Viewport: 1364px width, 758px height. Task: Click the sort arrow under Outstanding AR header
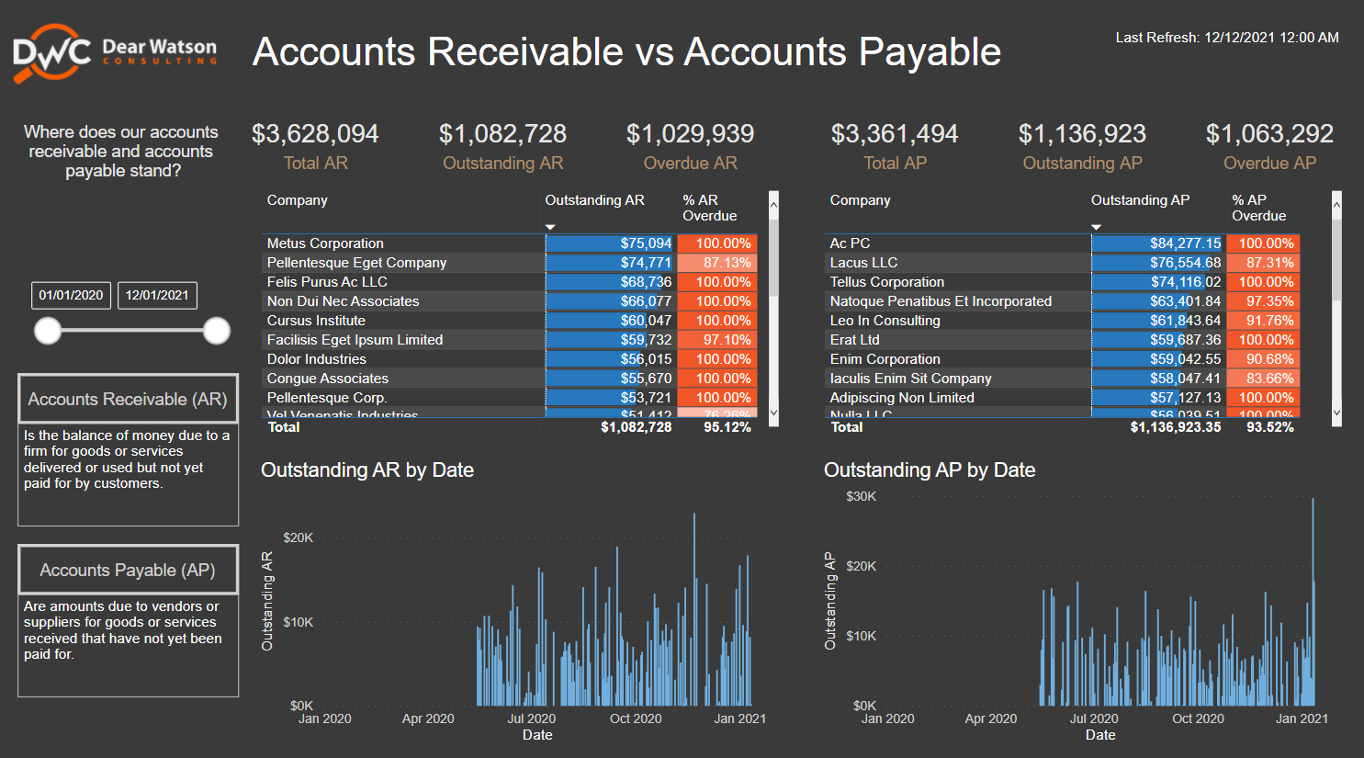[551, 226]
